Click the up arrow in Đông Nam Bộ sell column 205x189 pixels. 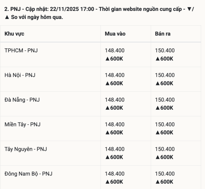157,182
